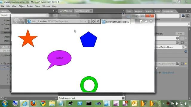
Task: Click the blue help icon in Properties
Action: click(186, 51)
